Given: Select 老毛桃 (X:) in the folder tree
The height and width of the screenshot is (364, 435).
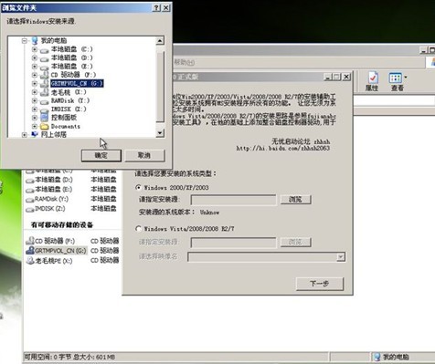Looking at the screenshot, I should [69, 92].
